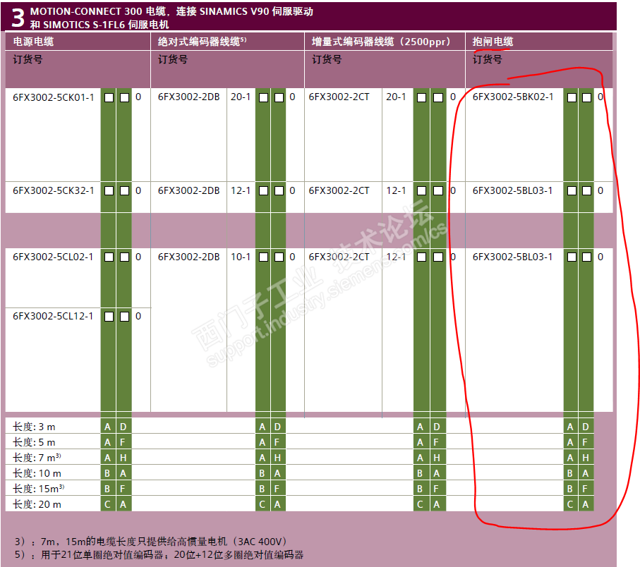
Task: Click code letter "H" in 7 m row, 抱闸电缆 column
Action: point(586,458)
